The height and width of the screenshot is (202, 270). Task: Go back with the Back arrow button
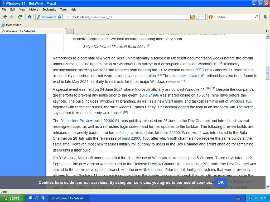[x=5, y=17]
